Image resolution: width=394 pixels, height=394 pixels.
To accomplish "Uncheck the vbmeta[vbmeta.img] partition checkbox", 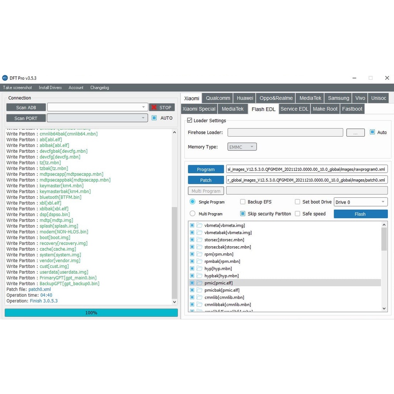I will point(192,225).
